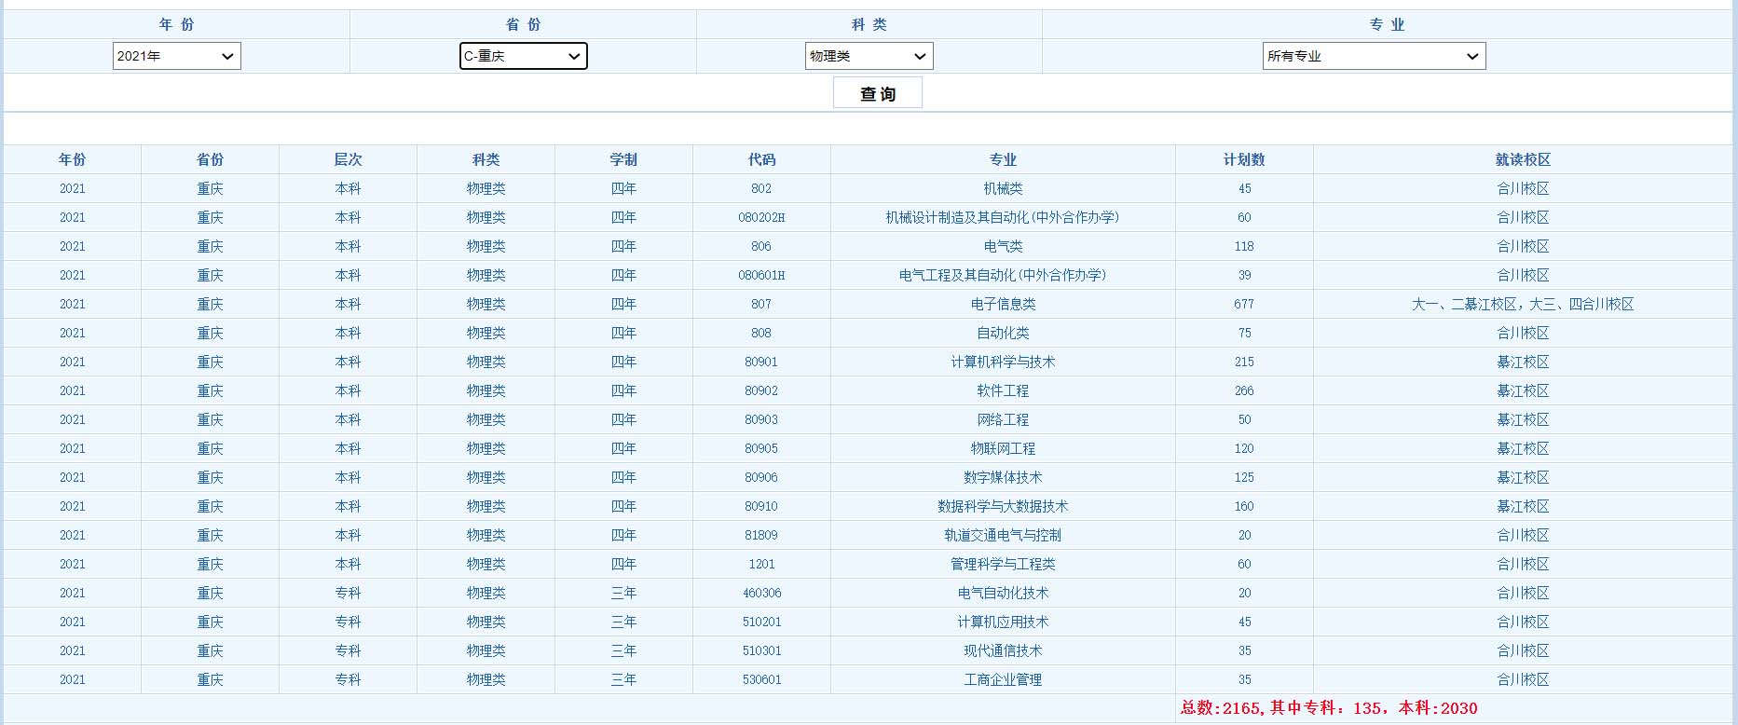
Task: Click code cell 80903
Action: tap(761, 419)
